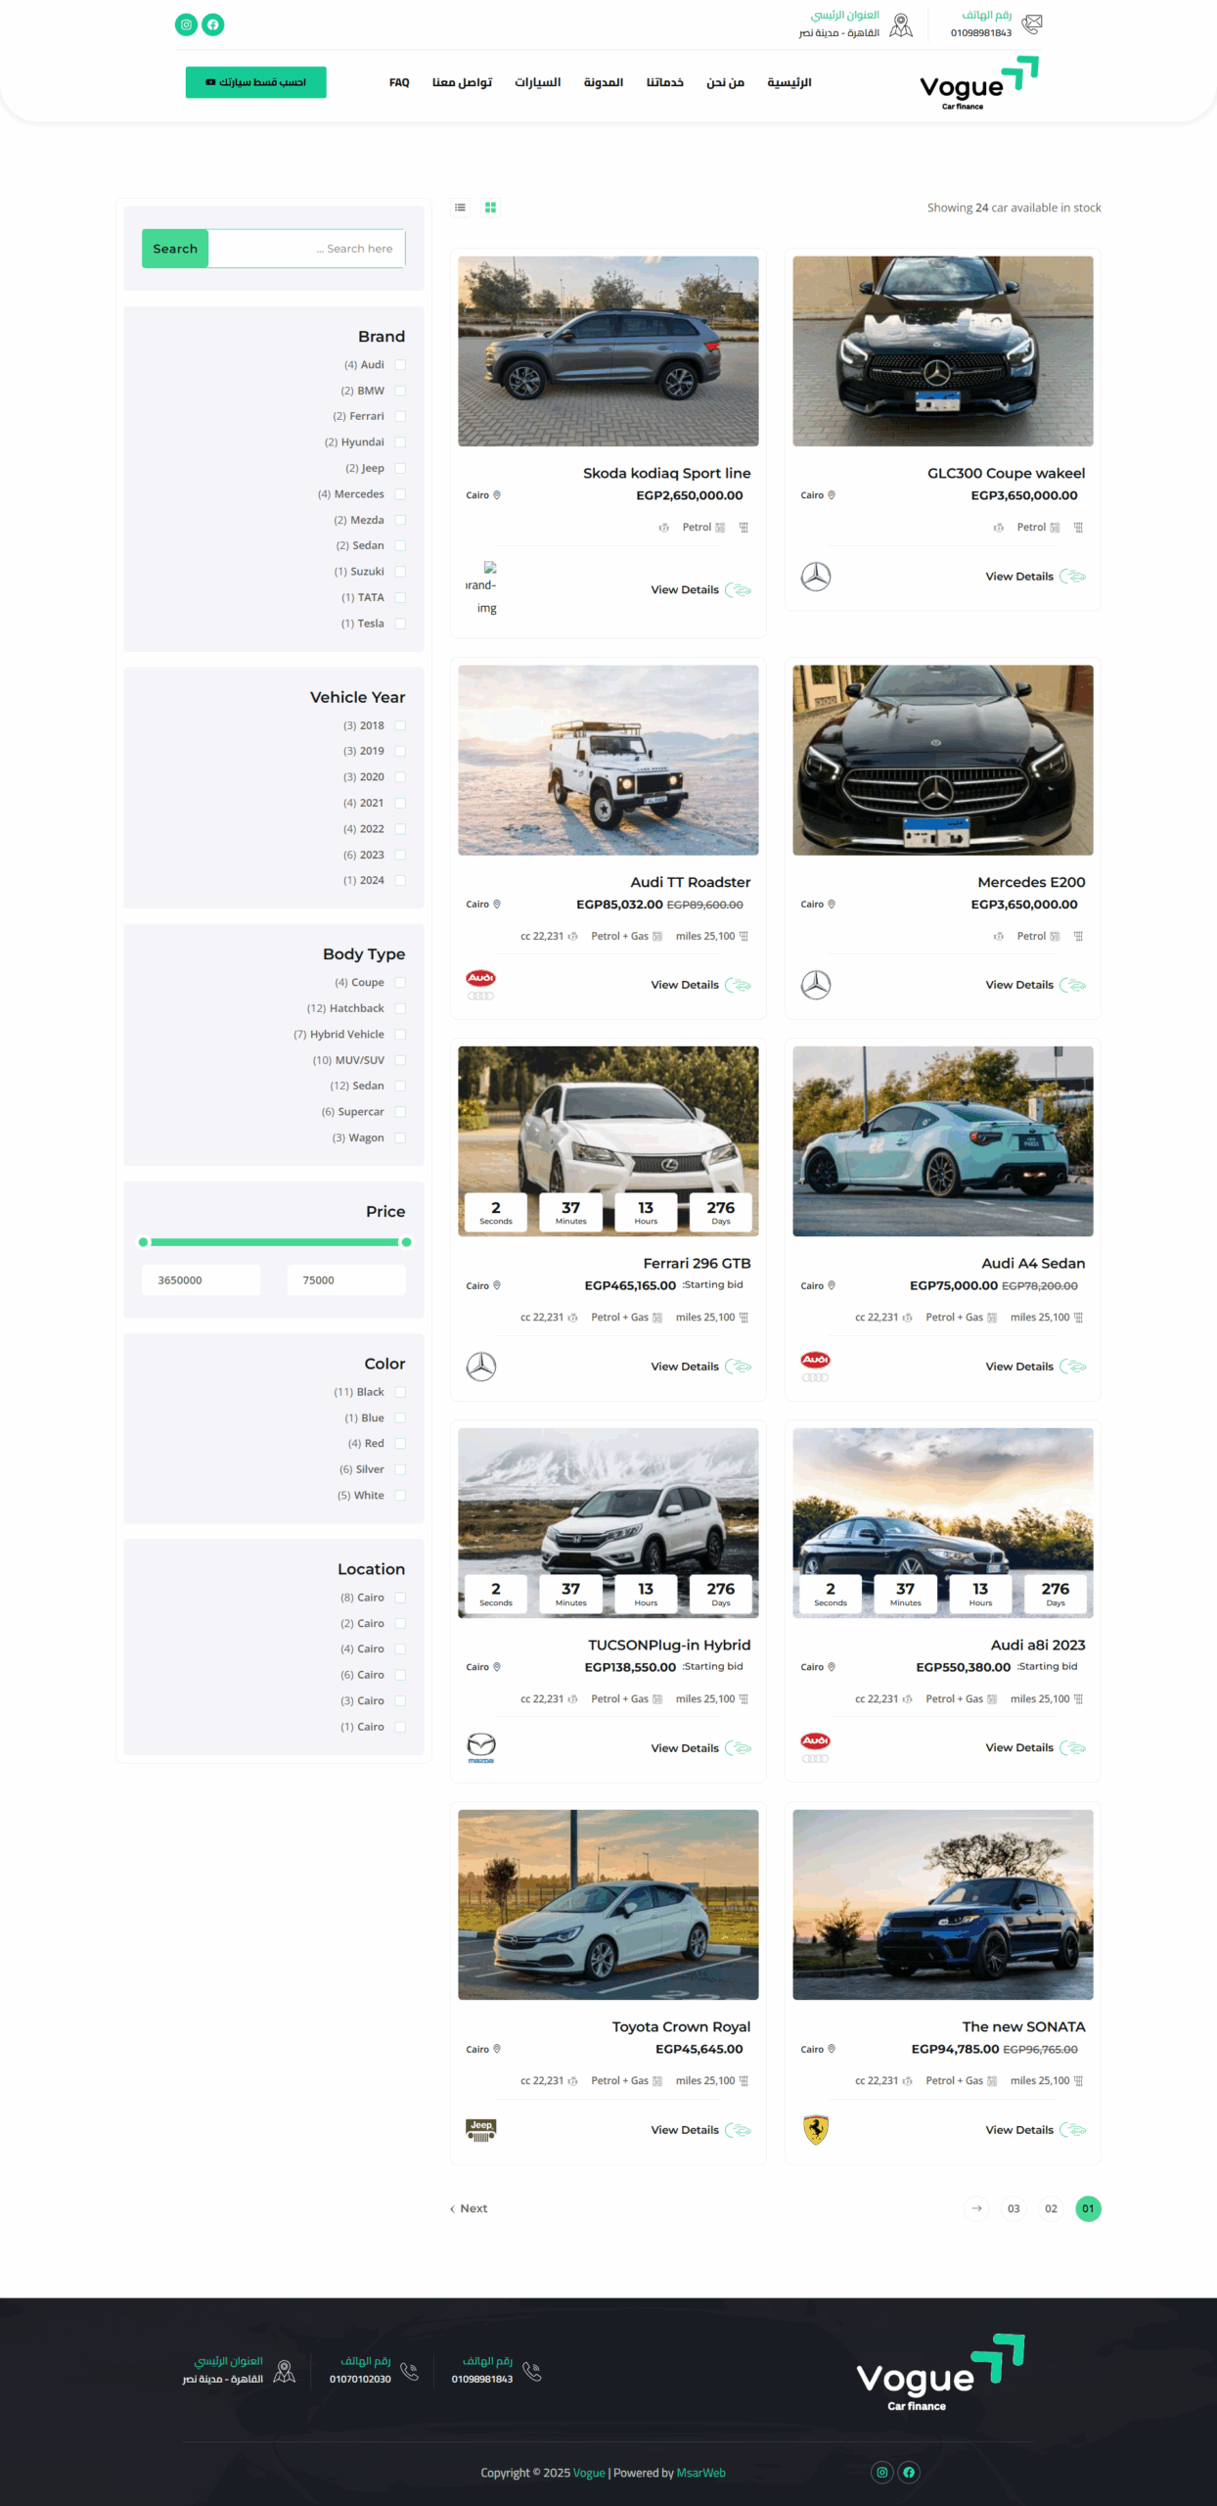This screenshot has height=2506, width=1217.
Task: Click the green track of the Price slider
Action: [275, 1242]
